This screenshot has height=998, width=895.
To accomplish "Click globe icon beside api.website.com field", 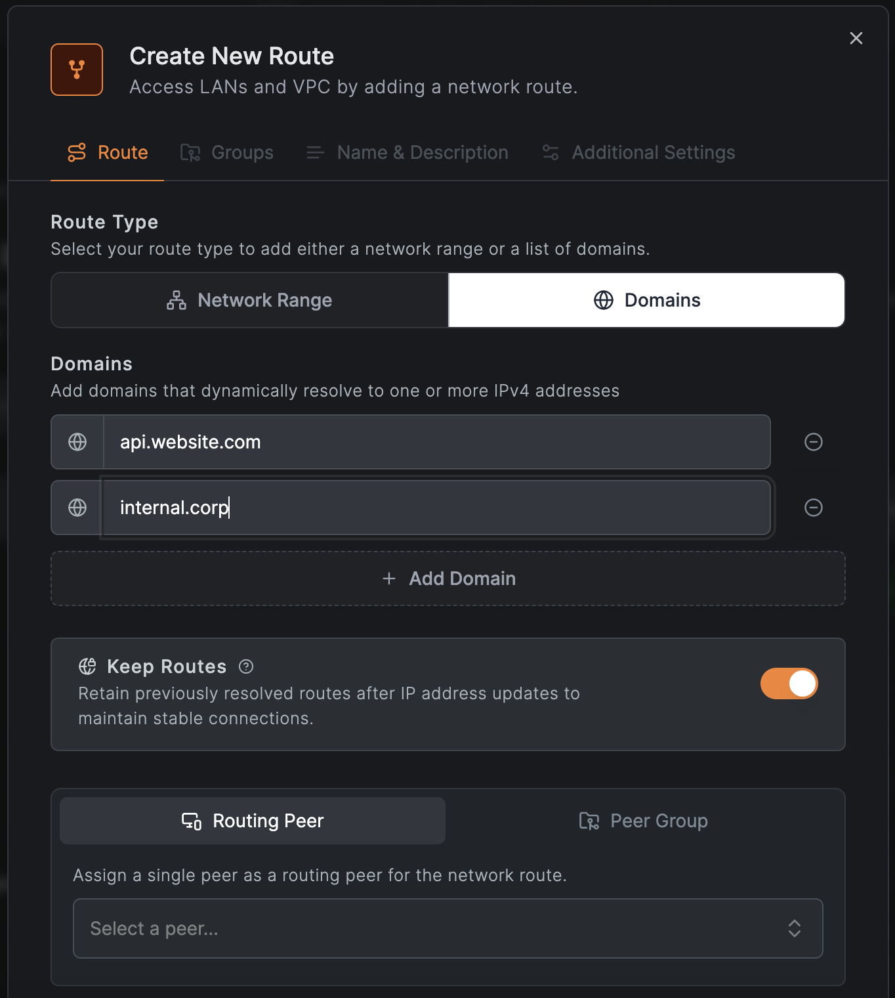I will pyautogui.click(x=77, y=442).
